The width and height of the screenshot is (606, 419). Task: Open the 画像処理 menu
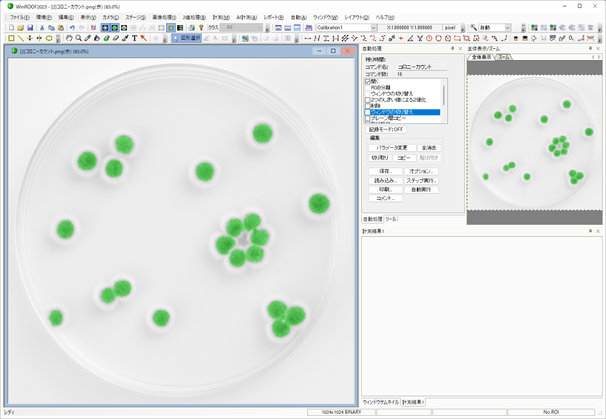164,17
